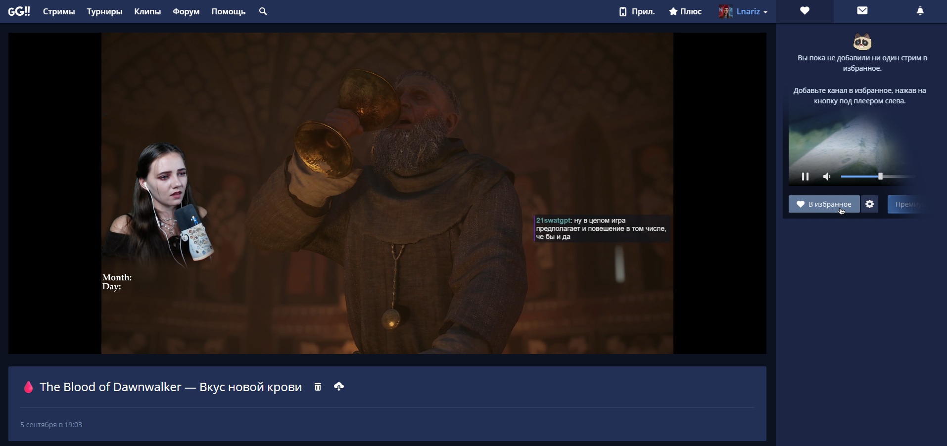947x446 pixels.
Task: Open the Плюс subscription link
Action: tap(685, 11)
